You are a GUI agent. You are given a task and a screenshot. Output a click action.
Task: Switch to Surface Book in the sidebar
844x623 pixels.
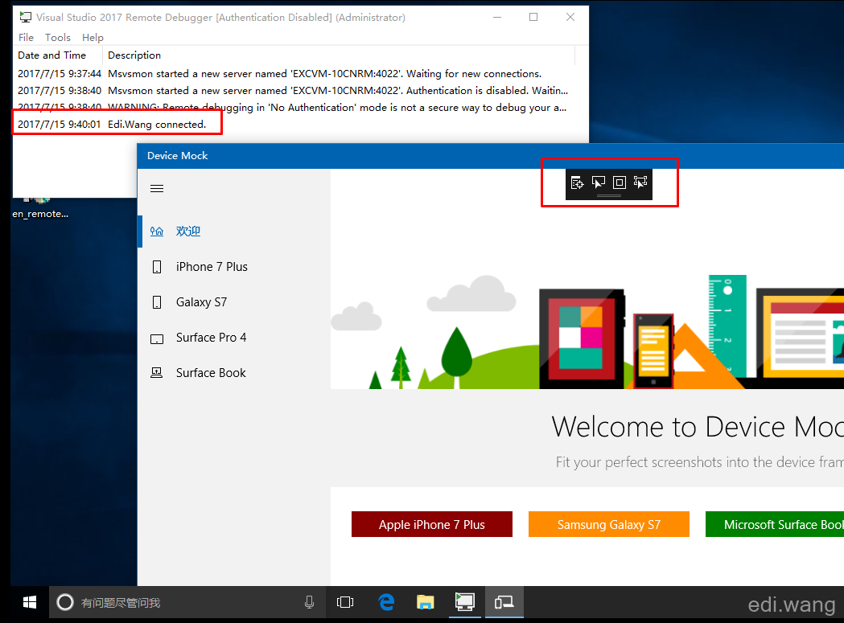coord(233,373)
